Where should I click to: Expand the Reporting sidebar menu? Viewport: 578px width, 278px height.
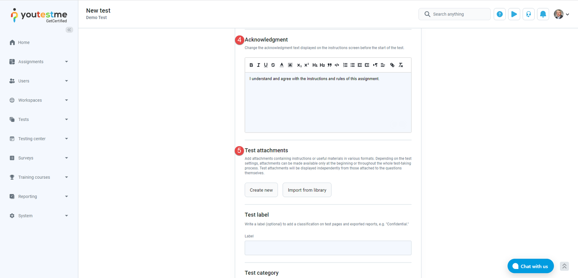click(x=39, y=196)
